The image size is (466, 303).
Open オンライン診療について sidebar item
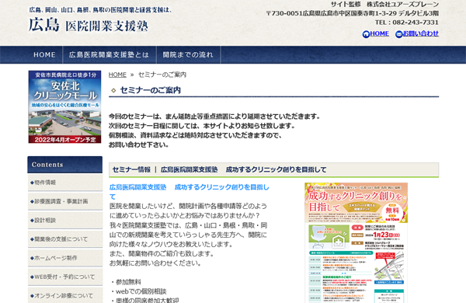point(65,295)
